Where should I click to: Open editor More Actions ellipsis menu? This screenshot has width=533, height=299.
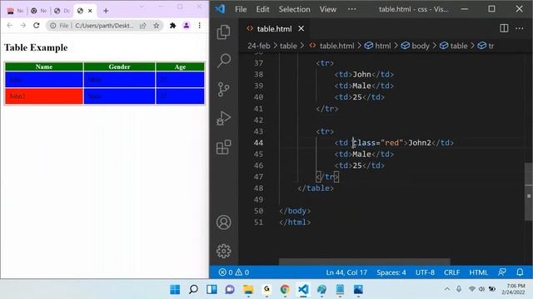point(520,28)
